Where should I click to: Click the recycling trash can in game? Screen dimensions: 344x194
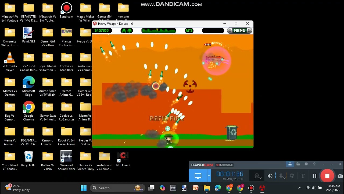tap(232, 133)
